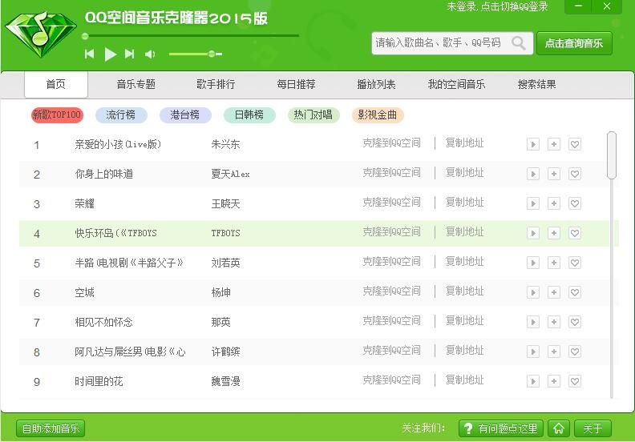The image size is (635, 442).
Task: Click the magnifier search icon
Action: (x=519, y=42)
